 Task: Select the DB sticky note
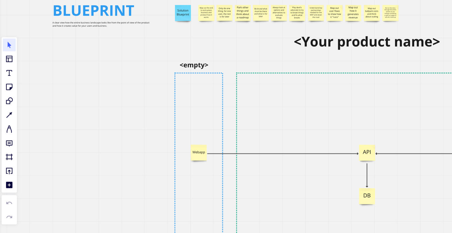point(367,196)
